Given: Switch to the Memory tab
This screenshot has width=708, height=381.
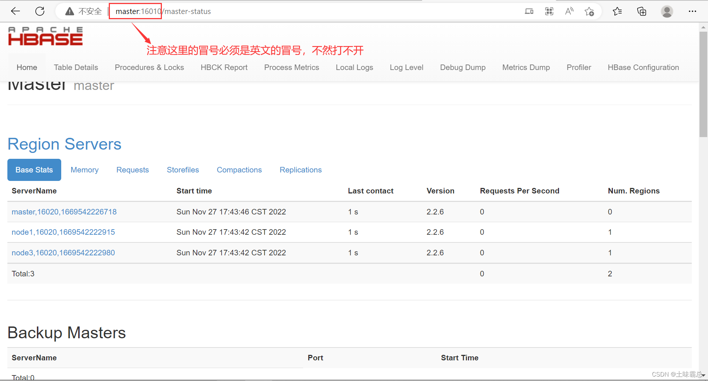Looking at the screenshot, I should coord(84,170).
